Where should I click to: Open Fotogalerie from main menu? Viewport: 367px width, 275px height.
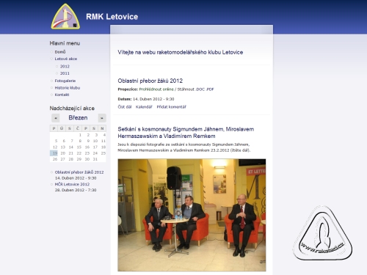65,81
